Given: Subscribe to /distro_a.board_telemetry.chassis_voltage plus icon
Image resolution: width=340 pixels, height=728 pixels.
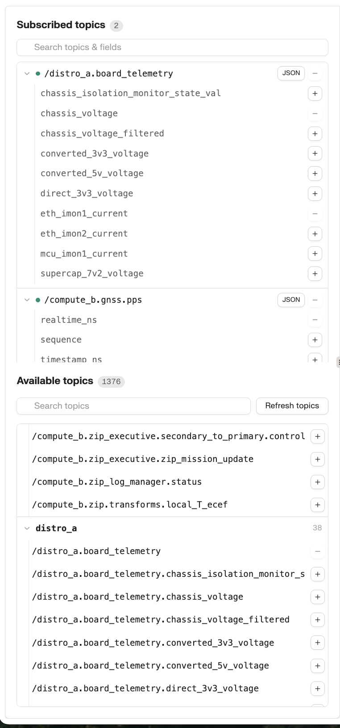Looking at the screenshot, I should click(318, 597).
